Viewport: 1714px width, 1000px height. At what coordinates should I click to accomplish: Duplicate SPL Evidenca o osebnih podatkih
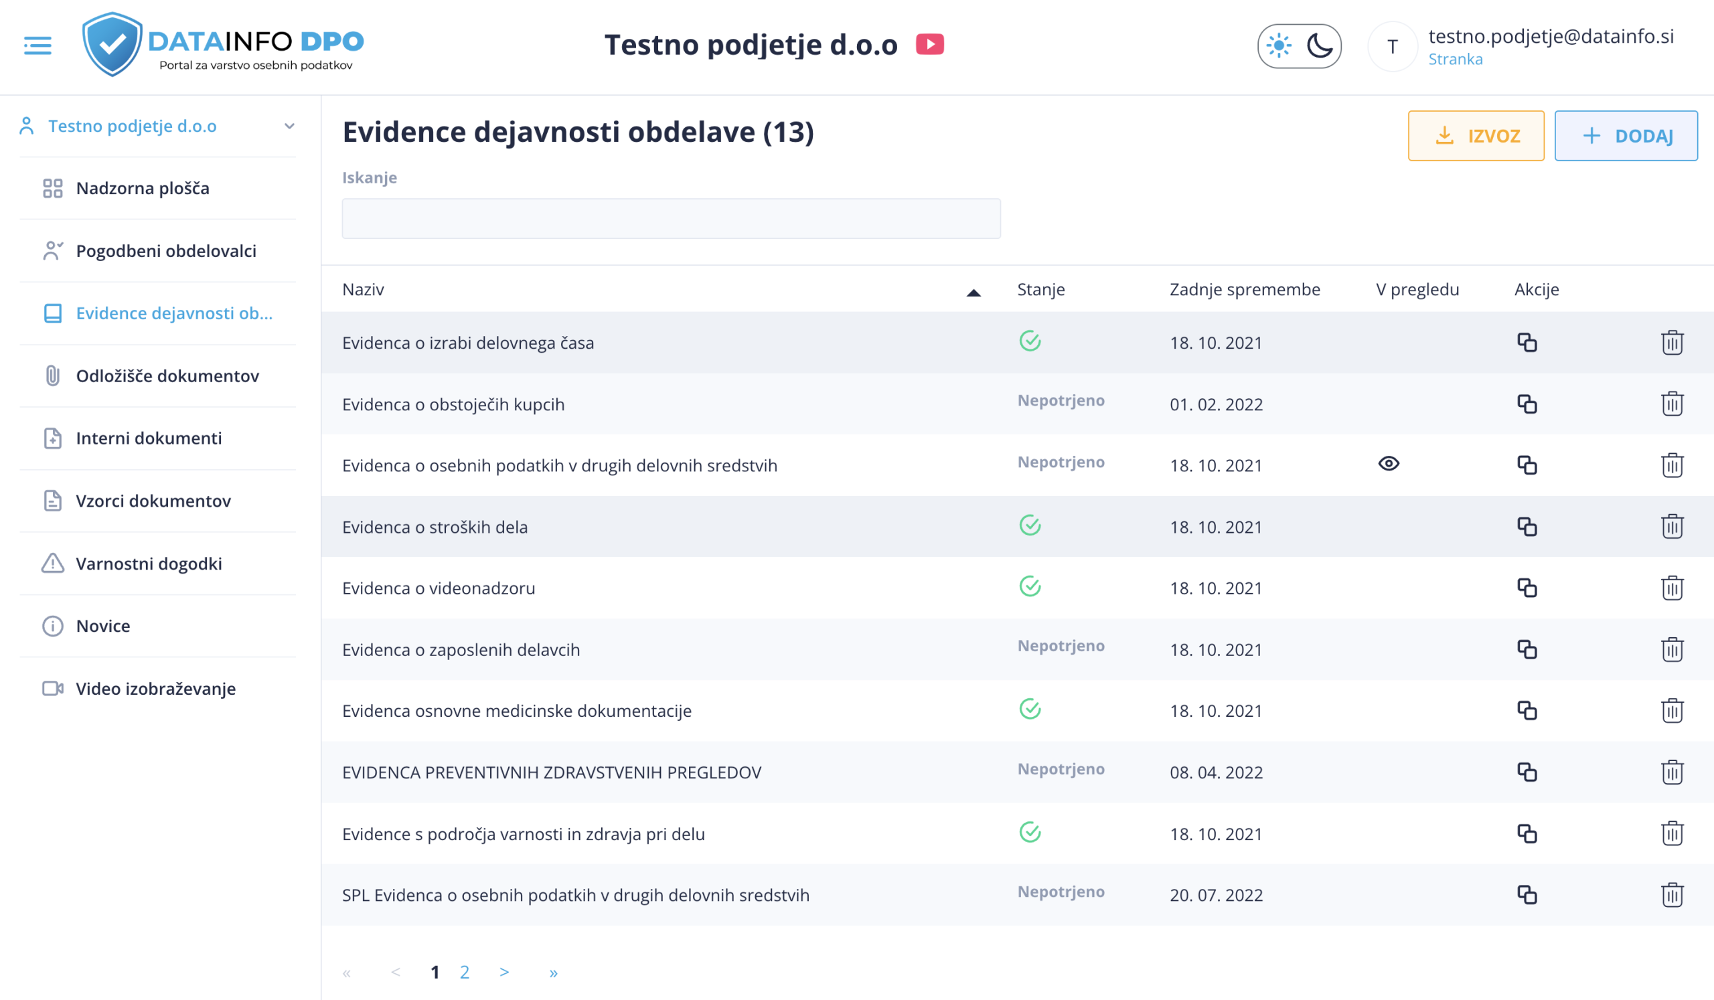pyautogui.click(x=1527, y=896)
